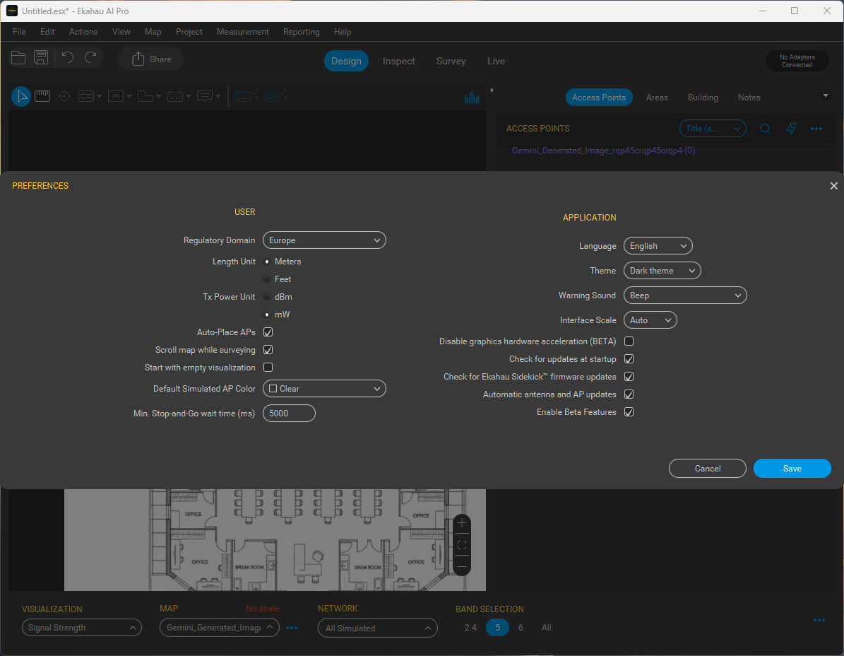Image resolution: width=844 pixels, height=656 pixels.
Task: Enable Start with empty visualization checkbox
Action: (268, 368)
